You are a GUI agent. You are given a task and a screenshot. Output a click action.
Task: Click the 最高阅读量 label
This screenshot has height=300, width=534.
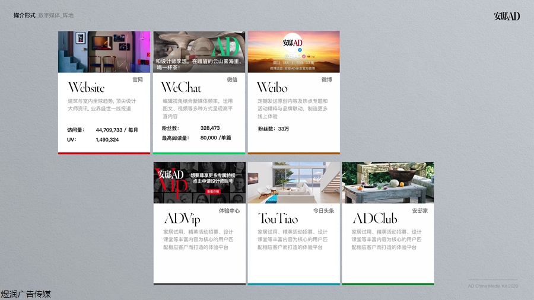[x=176, y=138]
